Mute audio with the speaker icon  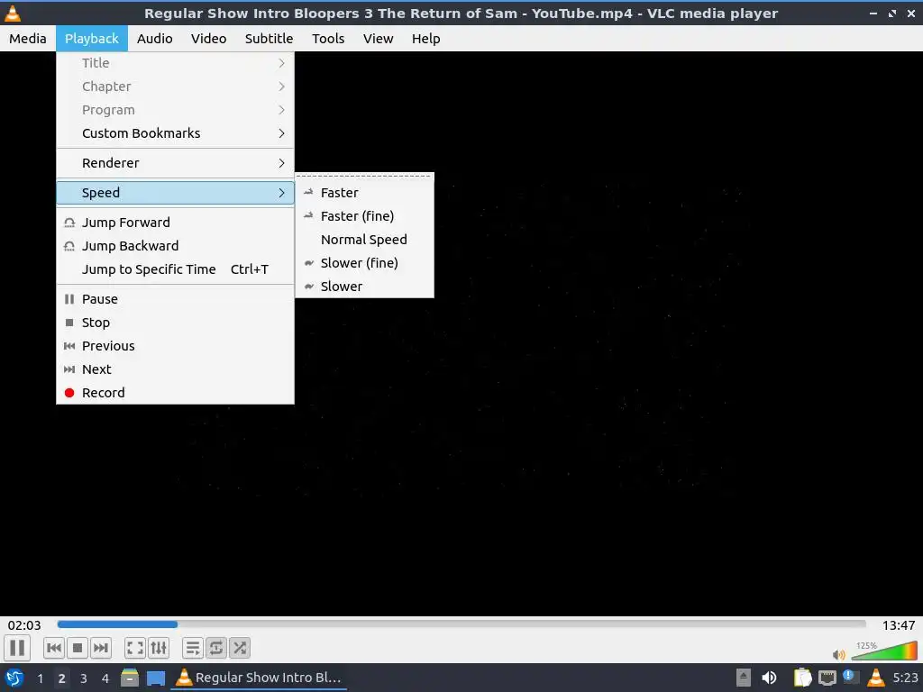tap(839, 654)
